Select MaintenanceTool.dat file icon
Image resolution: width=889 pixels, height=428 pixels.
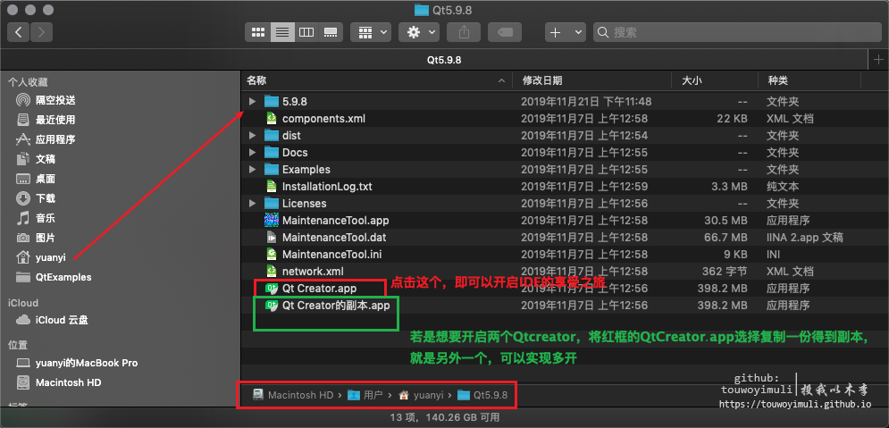click(x=272, y=238)
